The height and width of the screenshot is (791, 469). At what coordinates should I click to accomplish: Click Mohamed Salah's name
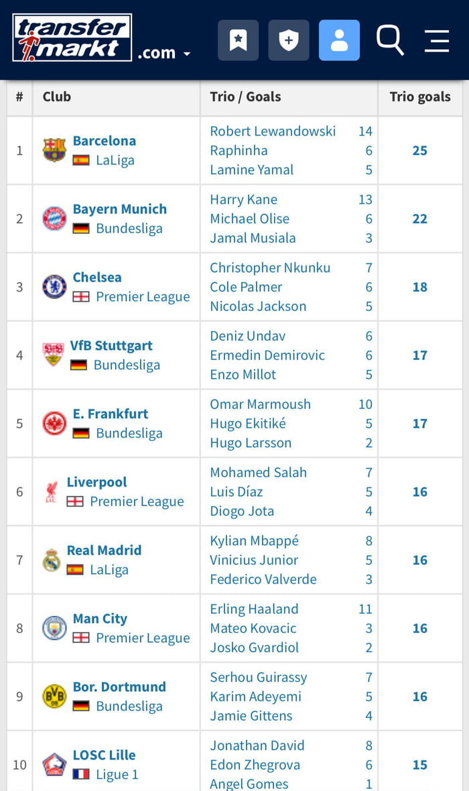258,472
